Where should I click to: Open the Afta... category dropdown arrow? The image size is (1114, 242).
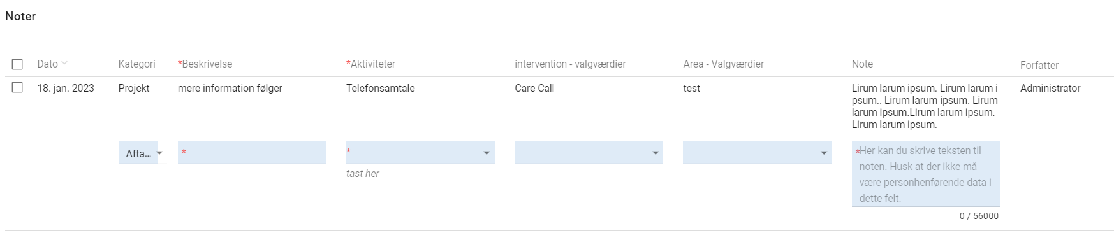[159, 153]
